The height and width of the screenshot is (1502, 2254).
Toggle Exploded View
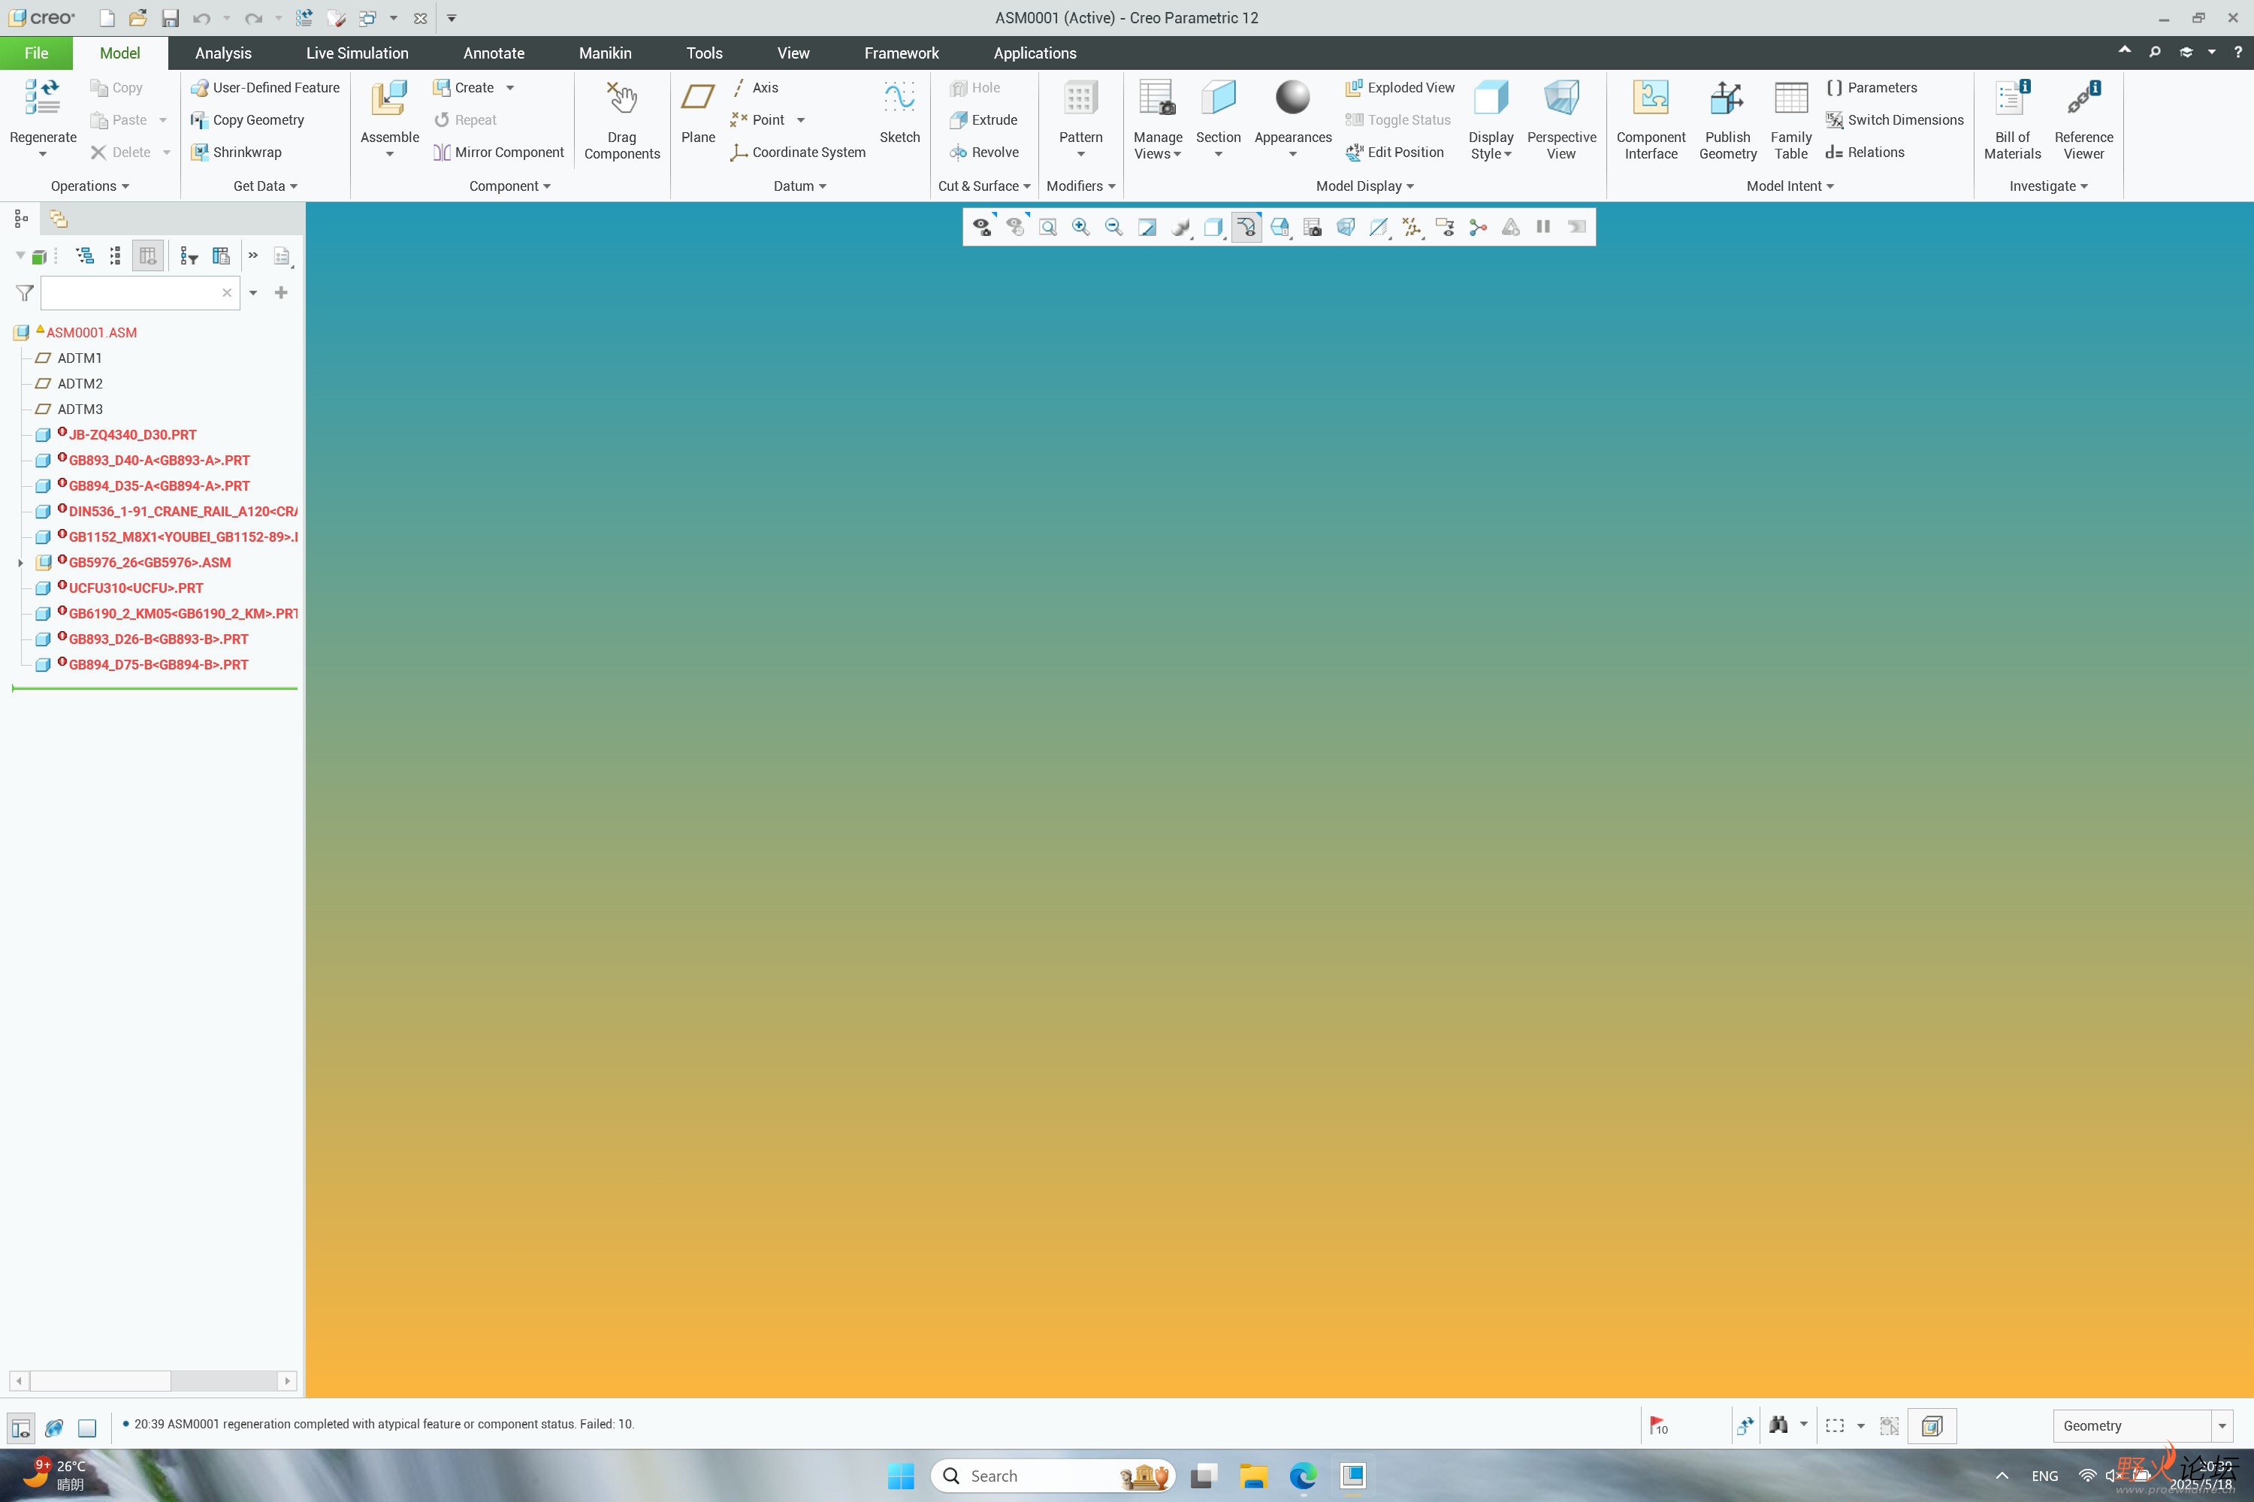1400,87
